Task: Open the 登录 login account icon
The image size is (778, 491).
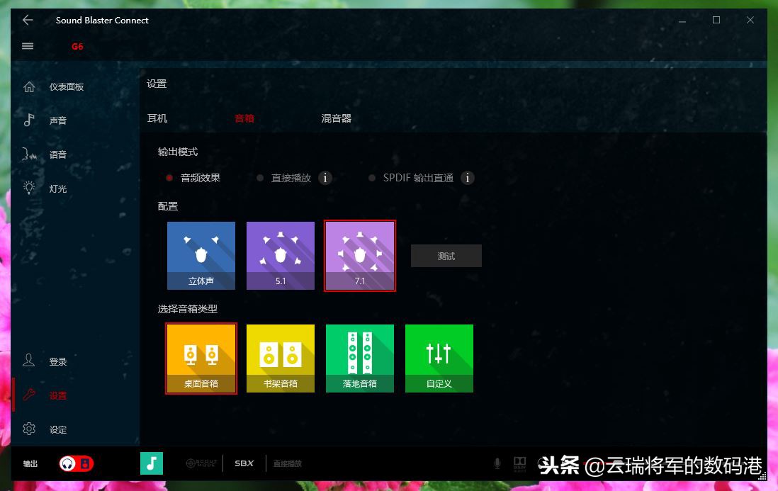Action: click(29, 361)
